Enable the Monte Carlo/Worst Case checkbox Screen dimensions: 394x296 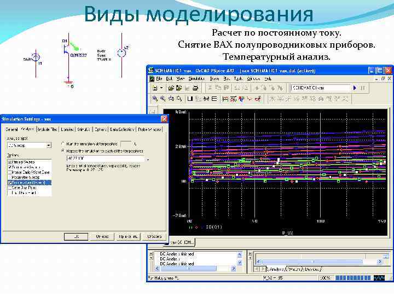pyautogui.click(x=10, y=173)
